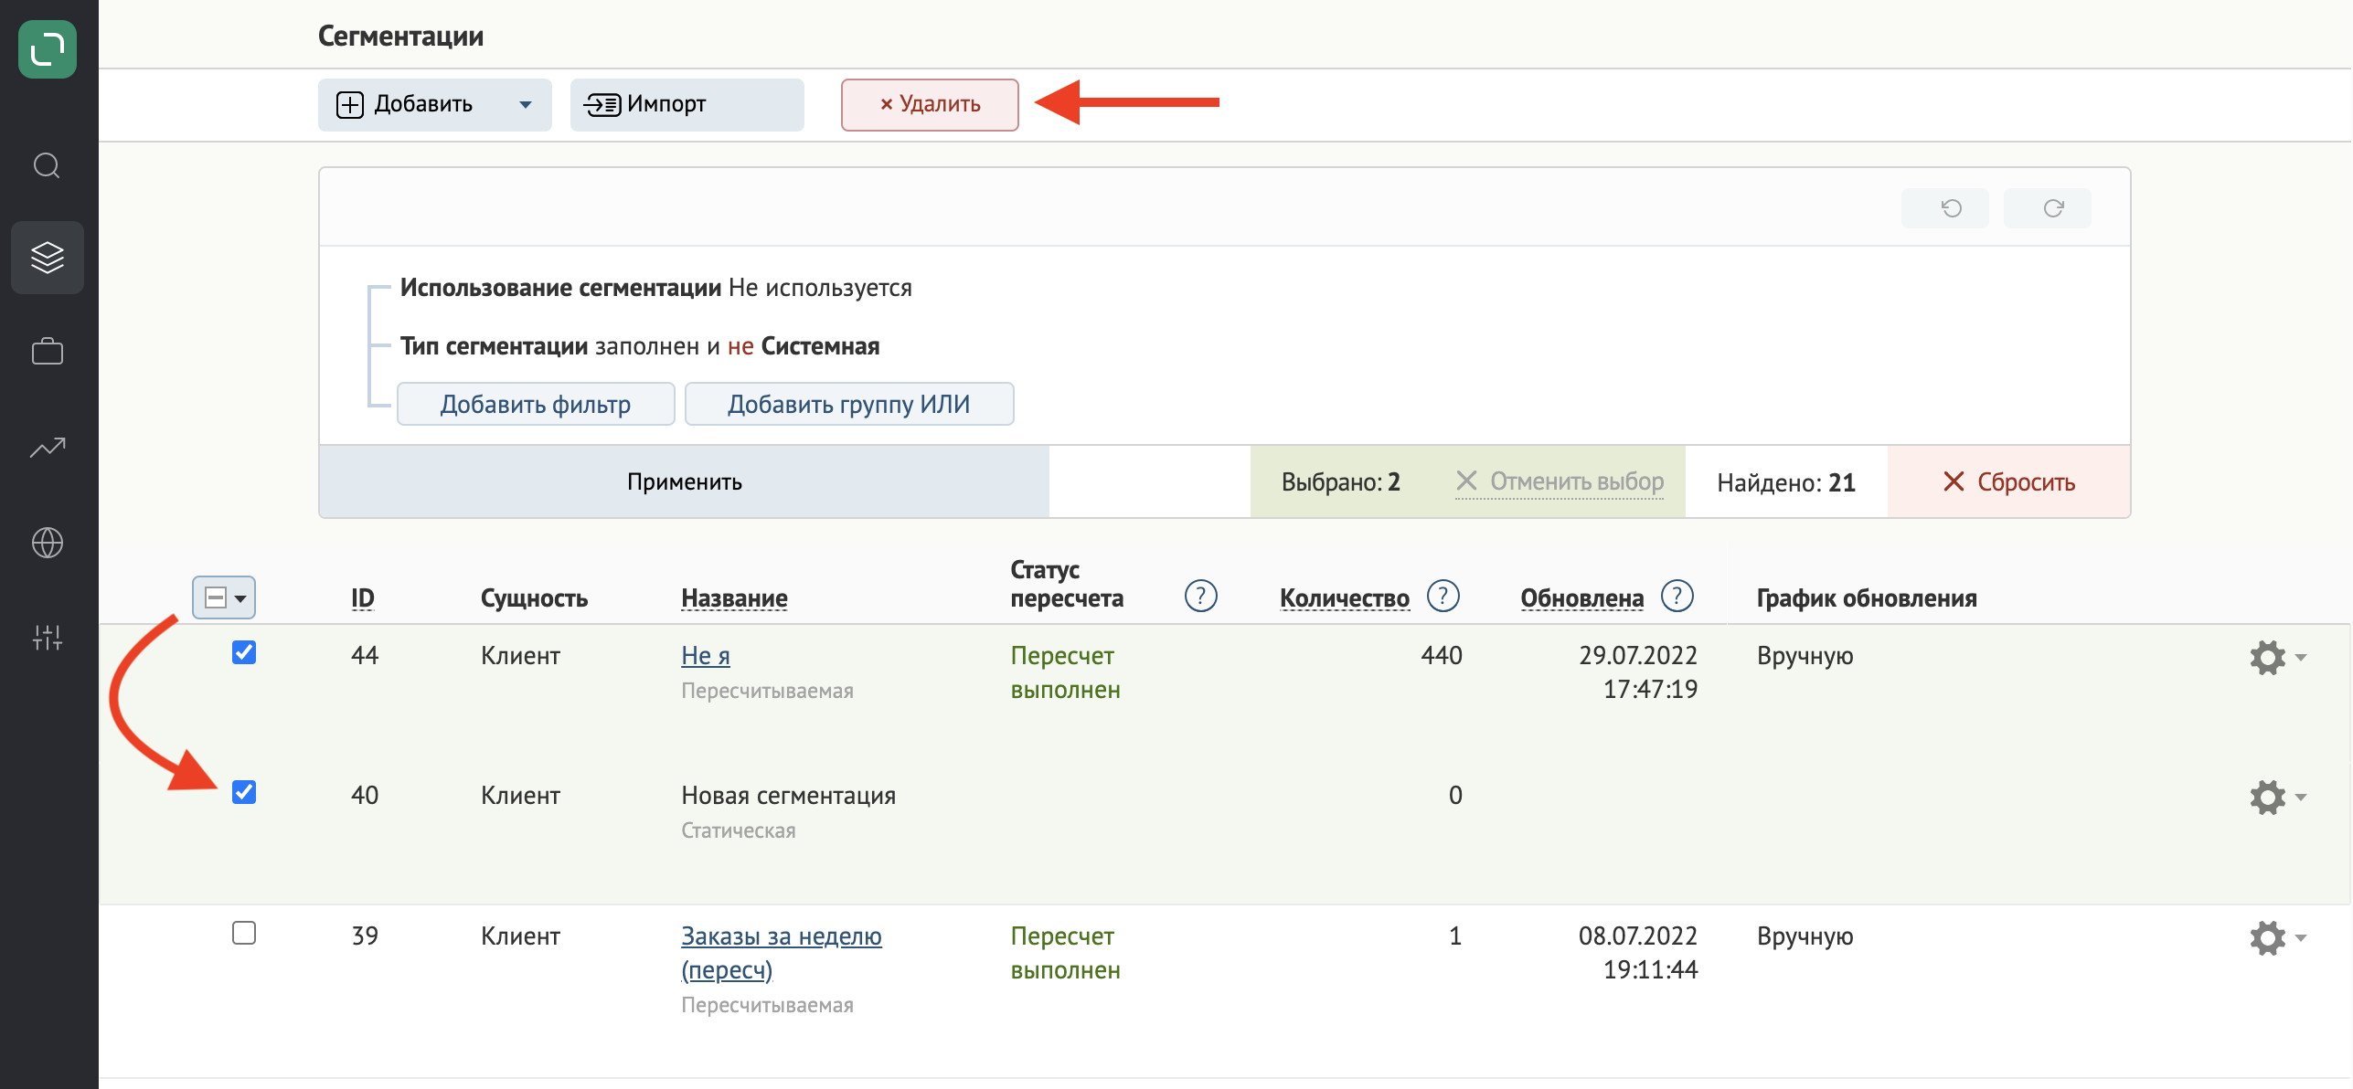Viewport: 2353px width, 1089px height.
Task: Open the analytics trend chart icon
Action: [48, 448]
